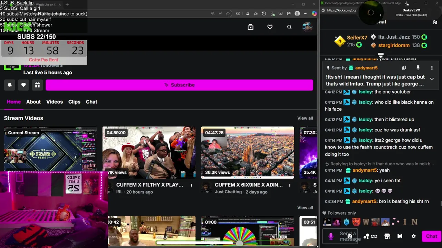Click the magenta Subscribe button

pos(179,85)
